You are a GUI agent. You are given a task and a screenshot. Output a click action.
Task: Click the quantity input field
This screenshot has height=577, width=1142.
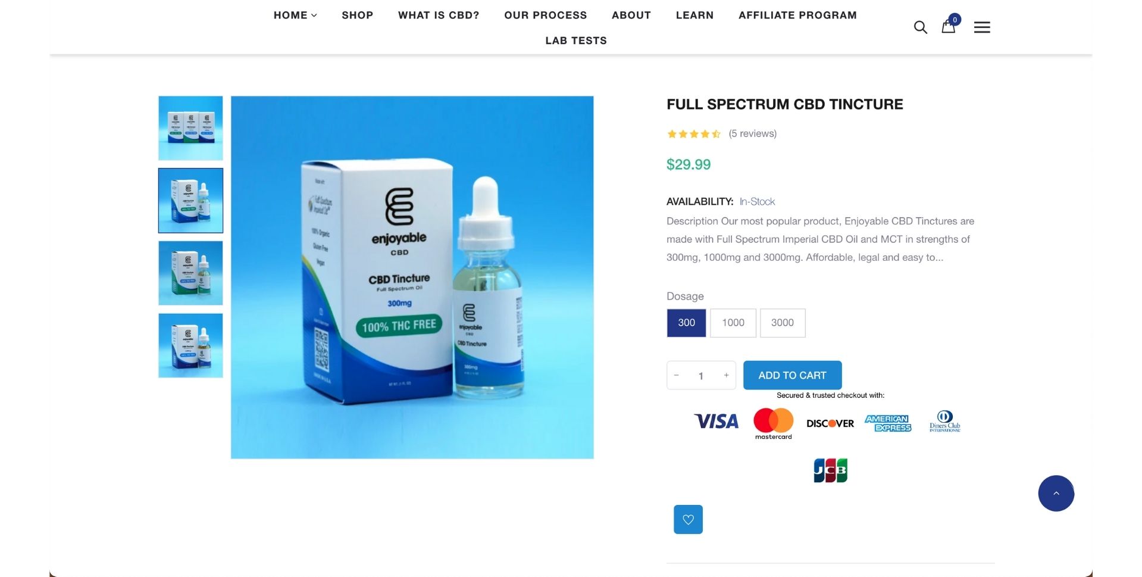click(701, 376)
